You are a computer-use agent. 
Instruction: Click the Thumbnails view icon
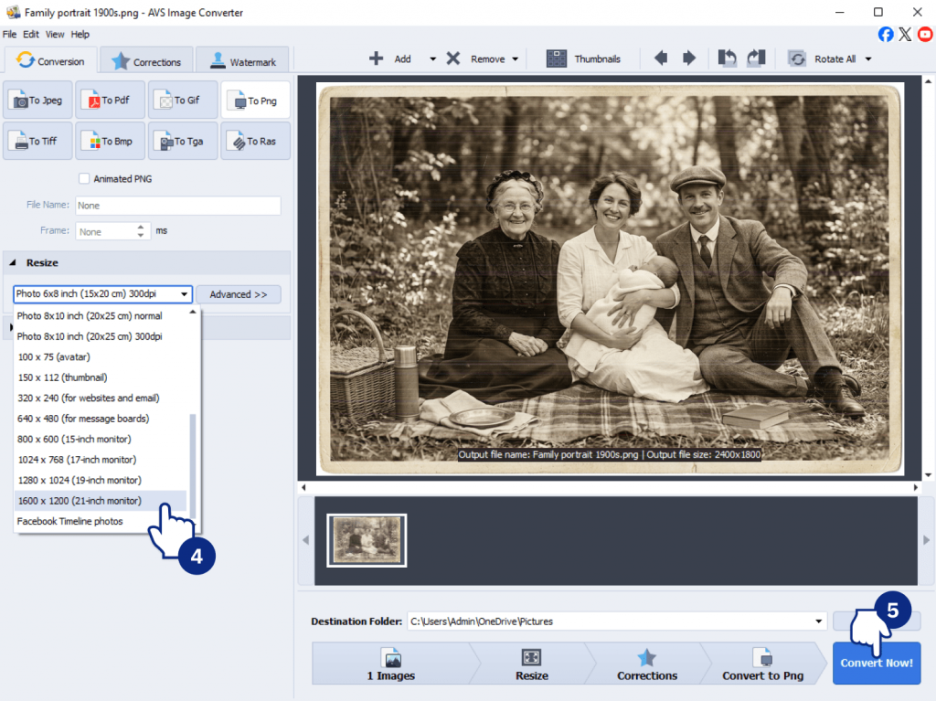pyautogui.click(x=557, y=58)
